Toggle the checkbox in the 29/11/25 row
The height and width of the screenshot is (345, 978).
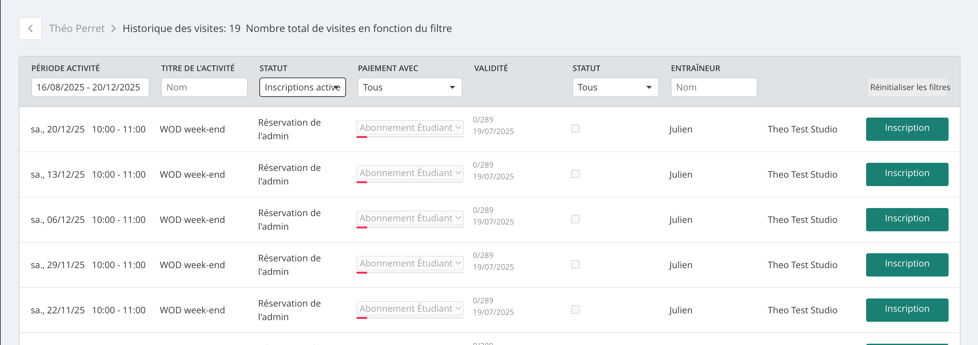(575, 264)
